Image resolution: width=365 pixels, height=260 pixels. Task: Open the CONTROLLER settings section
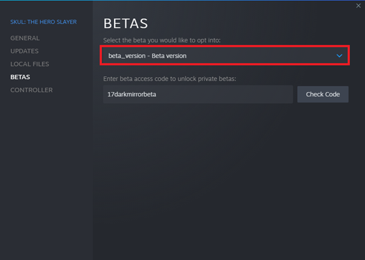pos(32,90)
